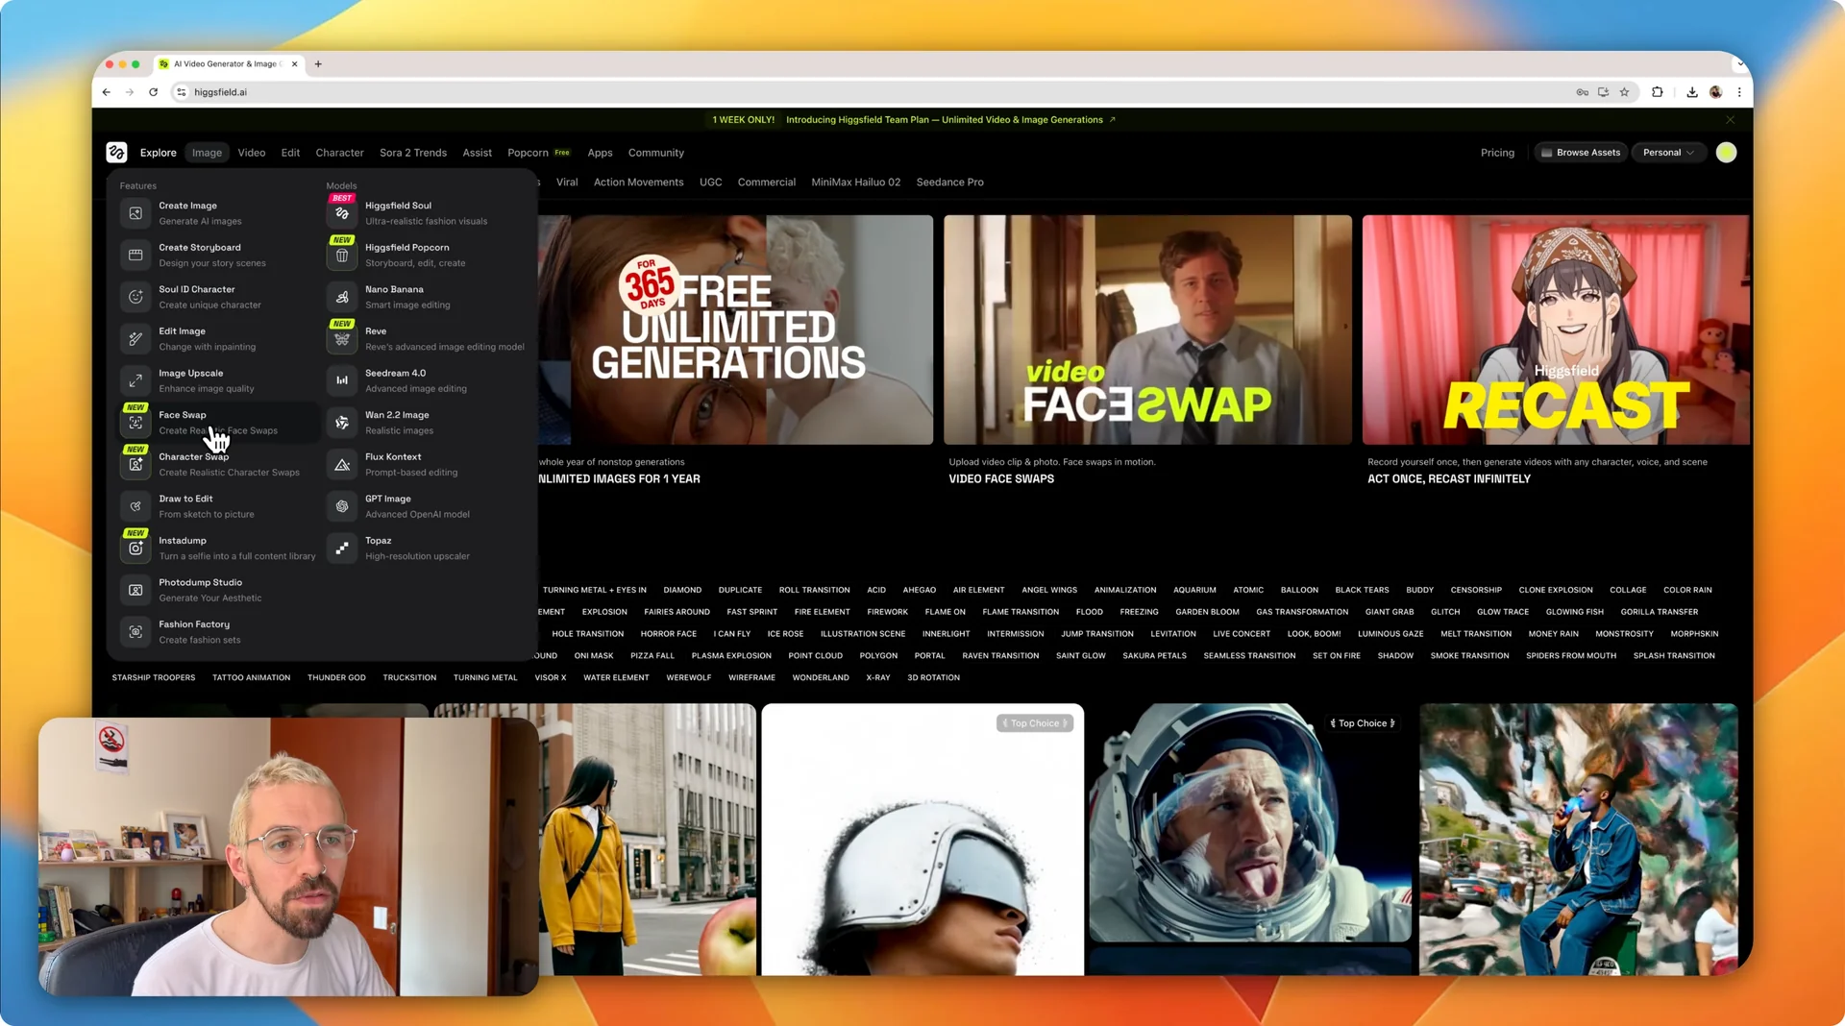Select the MiniMax Hailuo 02 tab
Image resolution: width=1845 pixels, height=1026 pixels.
point(855,183)
